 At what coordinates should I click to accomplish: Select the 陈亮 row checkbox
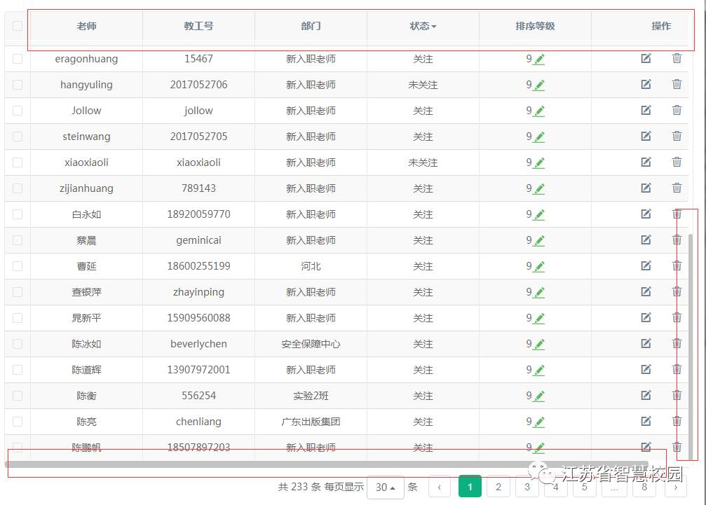coord(18,422)
